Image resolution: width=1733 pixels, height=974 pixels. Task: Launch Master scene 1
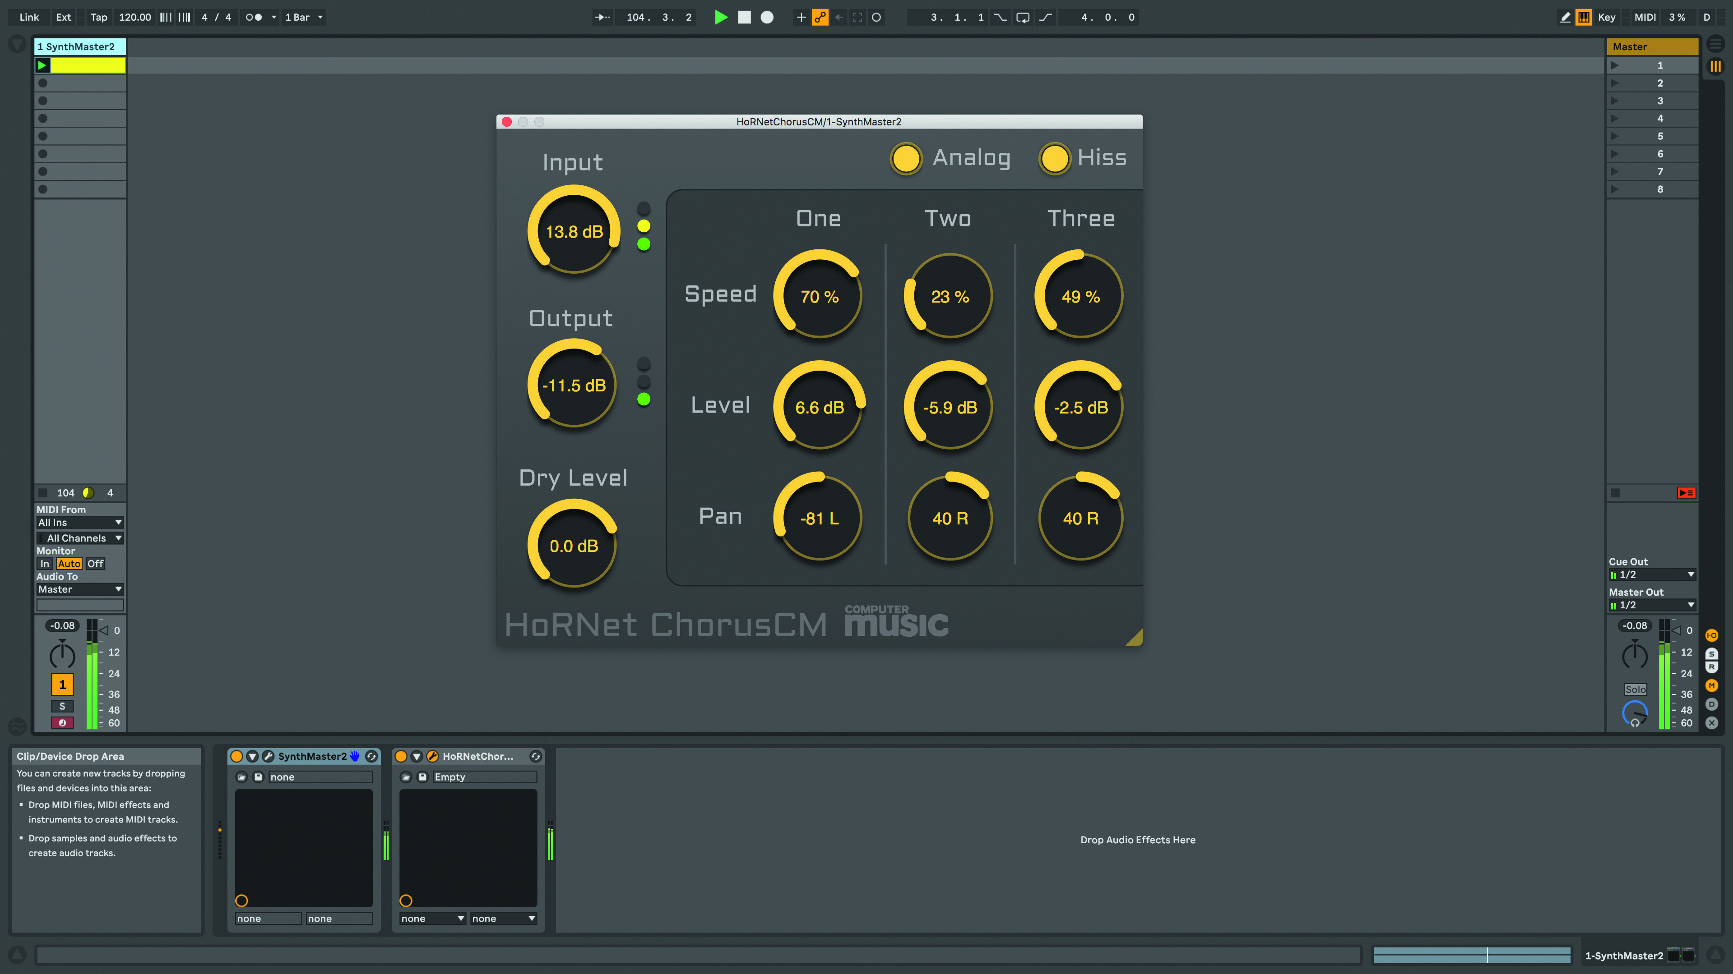tap(1615, 65)
